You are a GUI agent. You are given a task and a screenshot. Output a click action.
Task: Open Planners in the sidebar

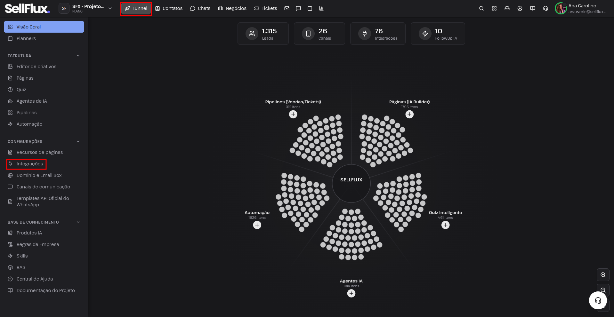click(44, 38)
